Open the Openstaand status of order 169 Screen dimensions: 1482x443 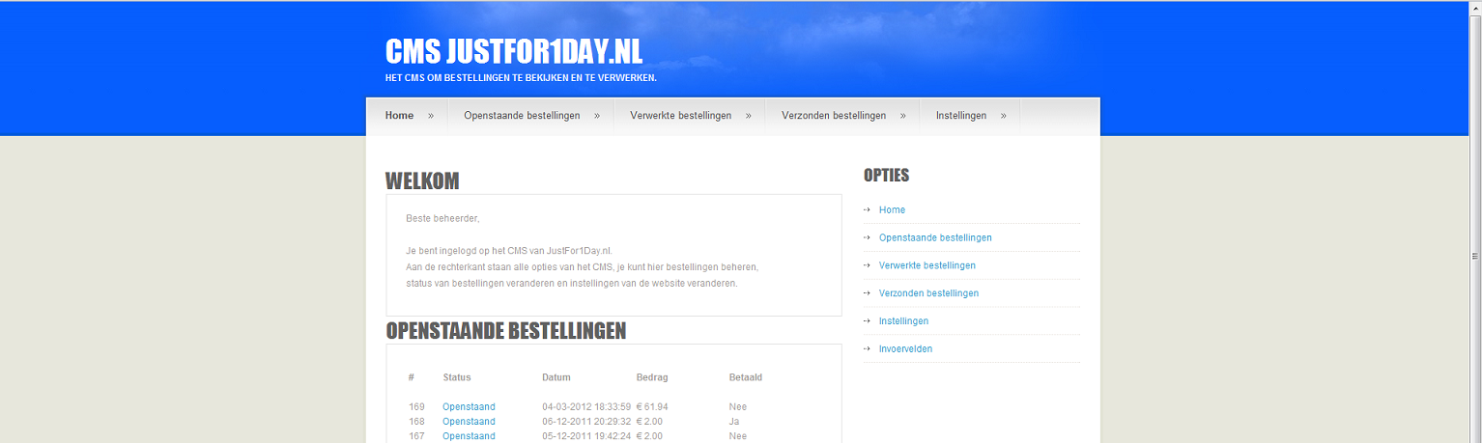[x=469, y=407]
